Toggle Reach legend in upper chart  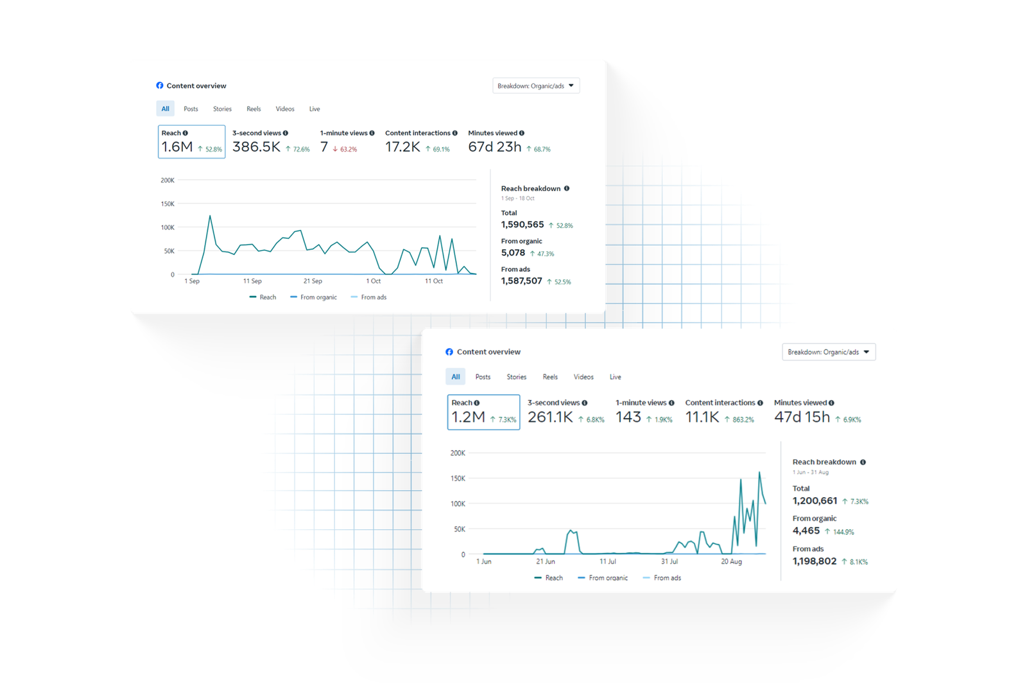point(263,297)
